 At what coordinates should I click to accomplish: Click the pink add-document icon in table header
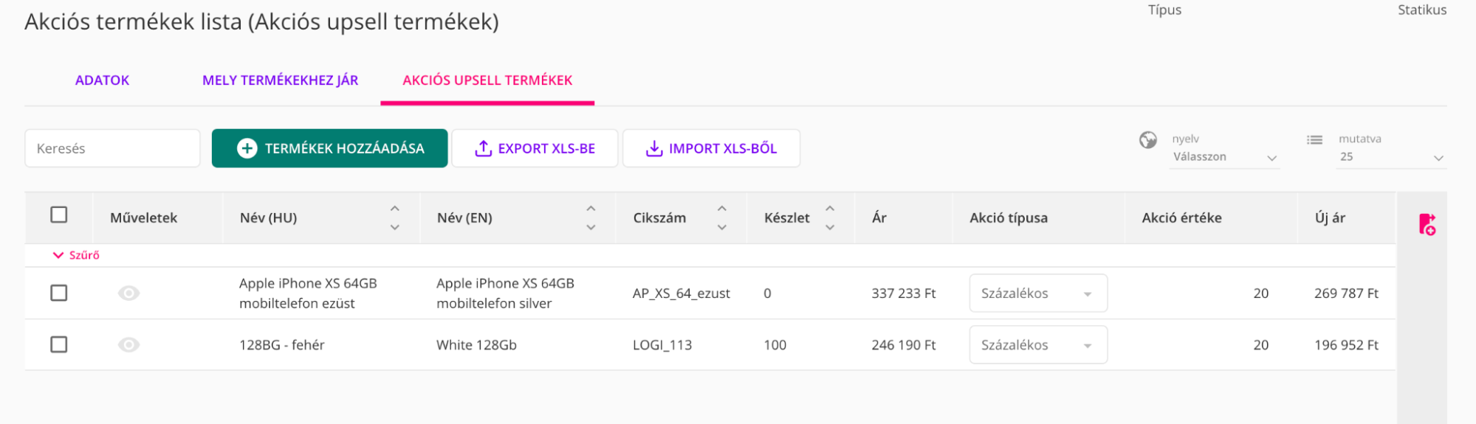pyautogui.click(x=1427, y=224)
